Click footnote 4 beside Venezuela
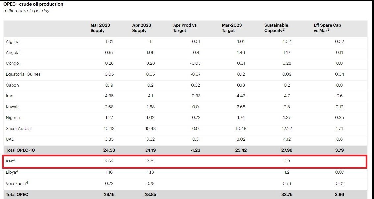The height and width of the screenshot is (199, 374). click(27, 183)
